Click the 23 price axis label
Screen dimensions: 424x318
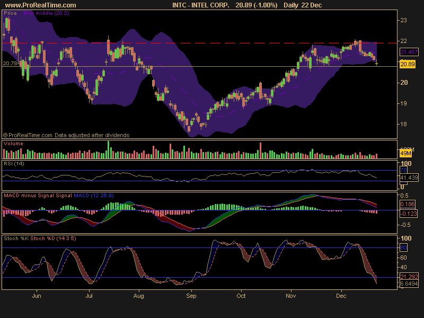click(x=403, y=20)
